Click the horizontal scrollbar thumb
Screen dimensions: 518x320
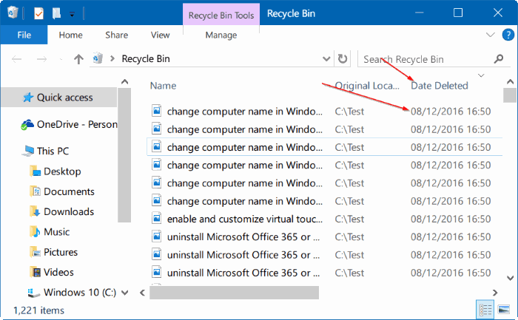[235, 293]
